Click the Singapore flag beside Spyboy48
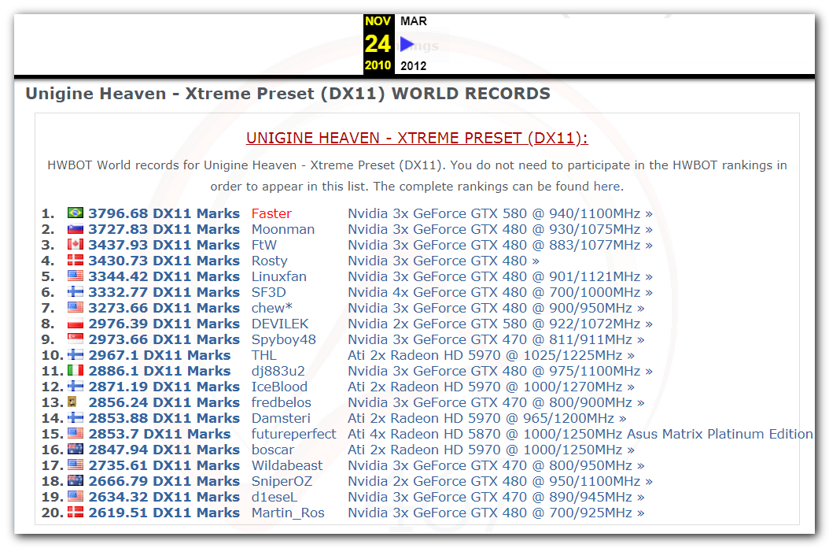This screenshot has width=829, height=548. coord(75,339)
